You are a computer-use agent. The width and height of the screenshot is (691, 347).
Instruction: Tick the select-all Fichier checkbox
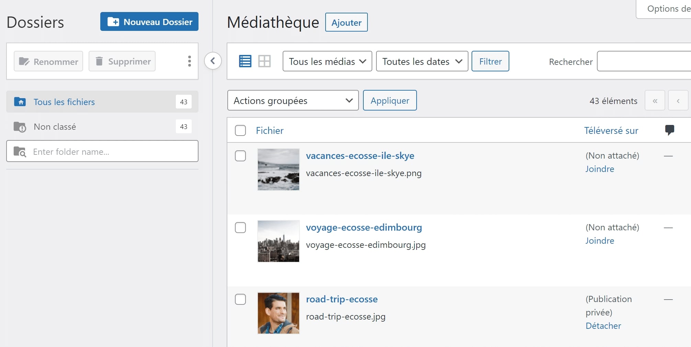[x=240, y=130]
